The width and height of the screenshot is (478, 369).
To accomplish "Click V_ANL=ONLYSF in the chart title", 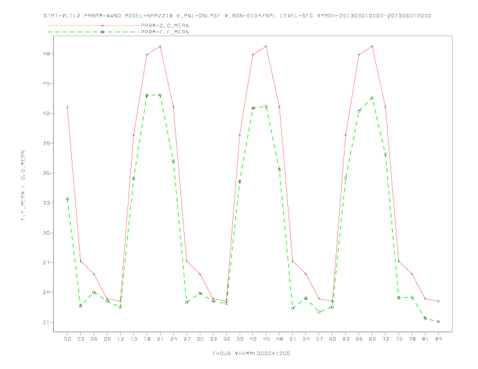I will (199, 16).
